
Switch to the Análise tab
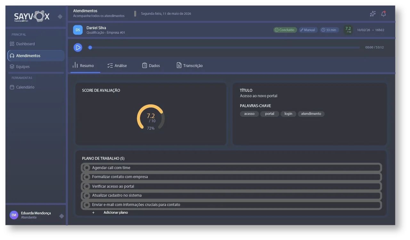click(117, 65)
